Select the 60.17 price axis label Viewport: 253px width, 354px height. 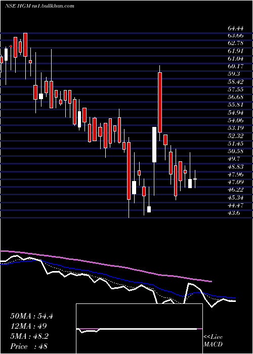click(x=236, y=67)
